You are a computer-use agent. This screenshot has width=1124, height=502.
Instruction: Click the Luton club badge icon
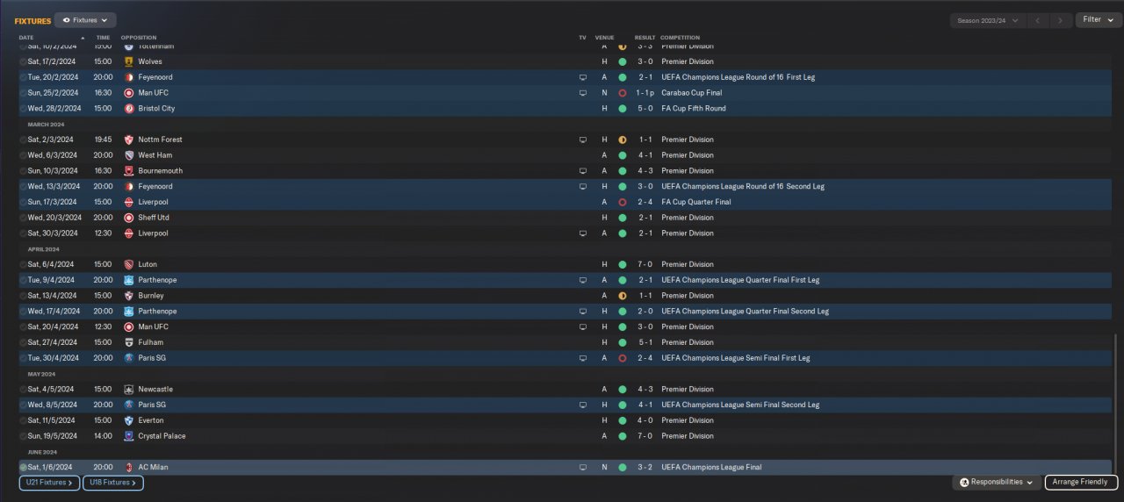pyautogui.click(x=129, y=264)
